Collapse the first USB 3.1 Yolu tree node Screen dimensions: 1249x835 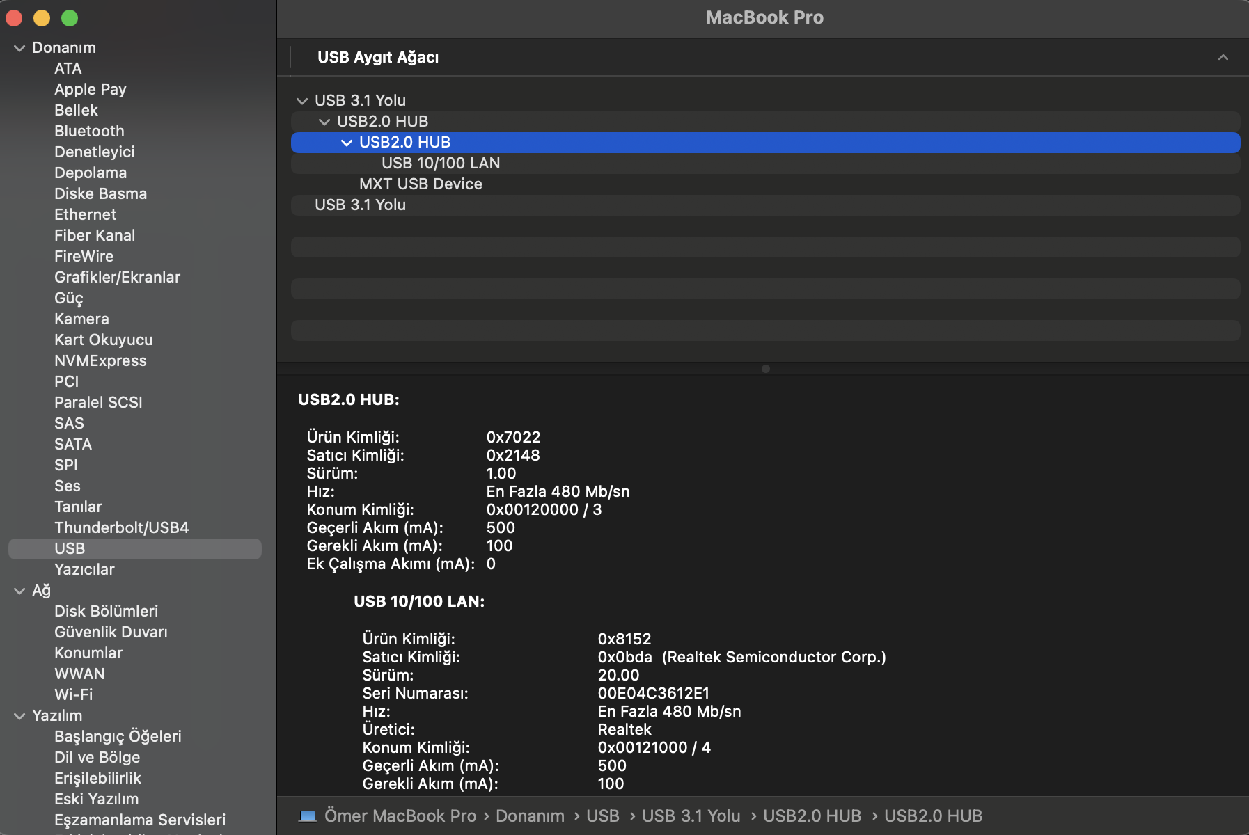point(302,101)
